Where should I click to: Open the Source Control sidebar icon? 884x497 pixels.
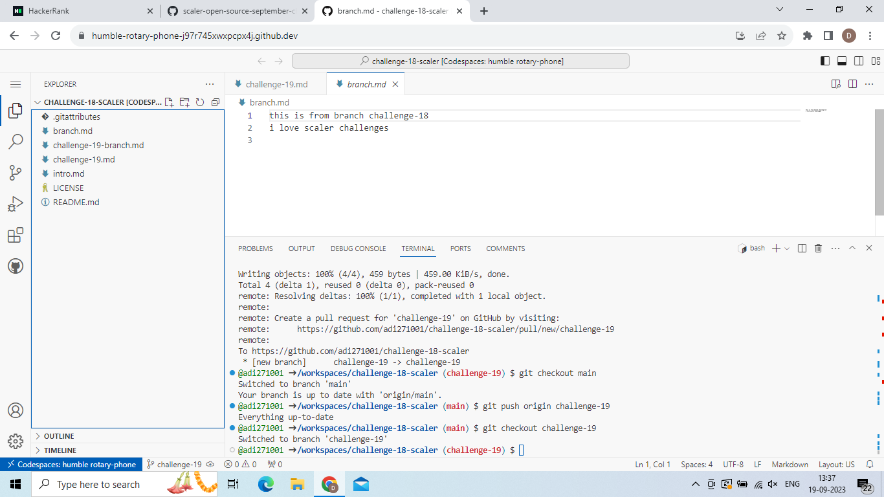pyautogui.click(x=16, y=172)
